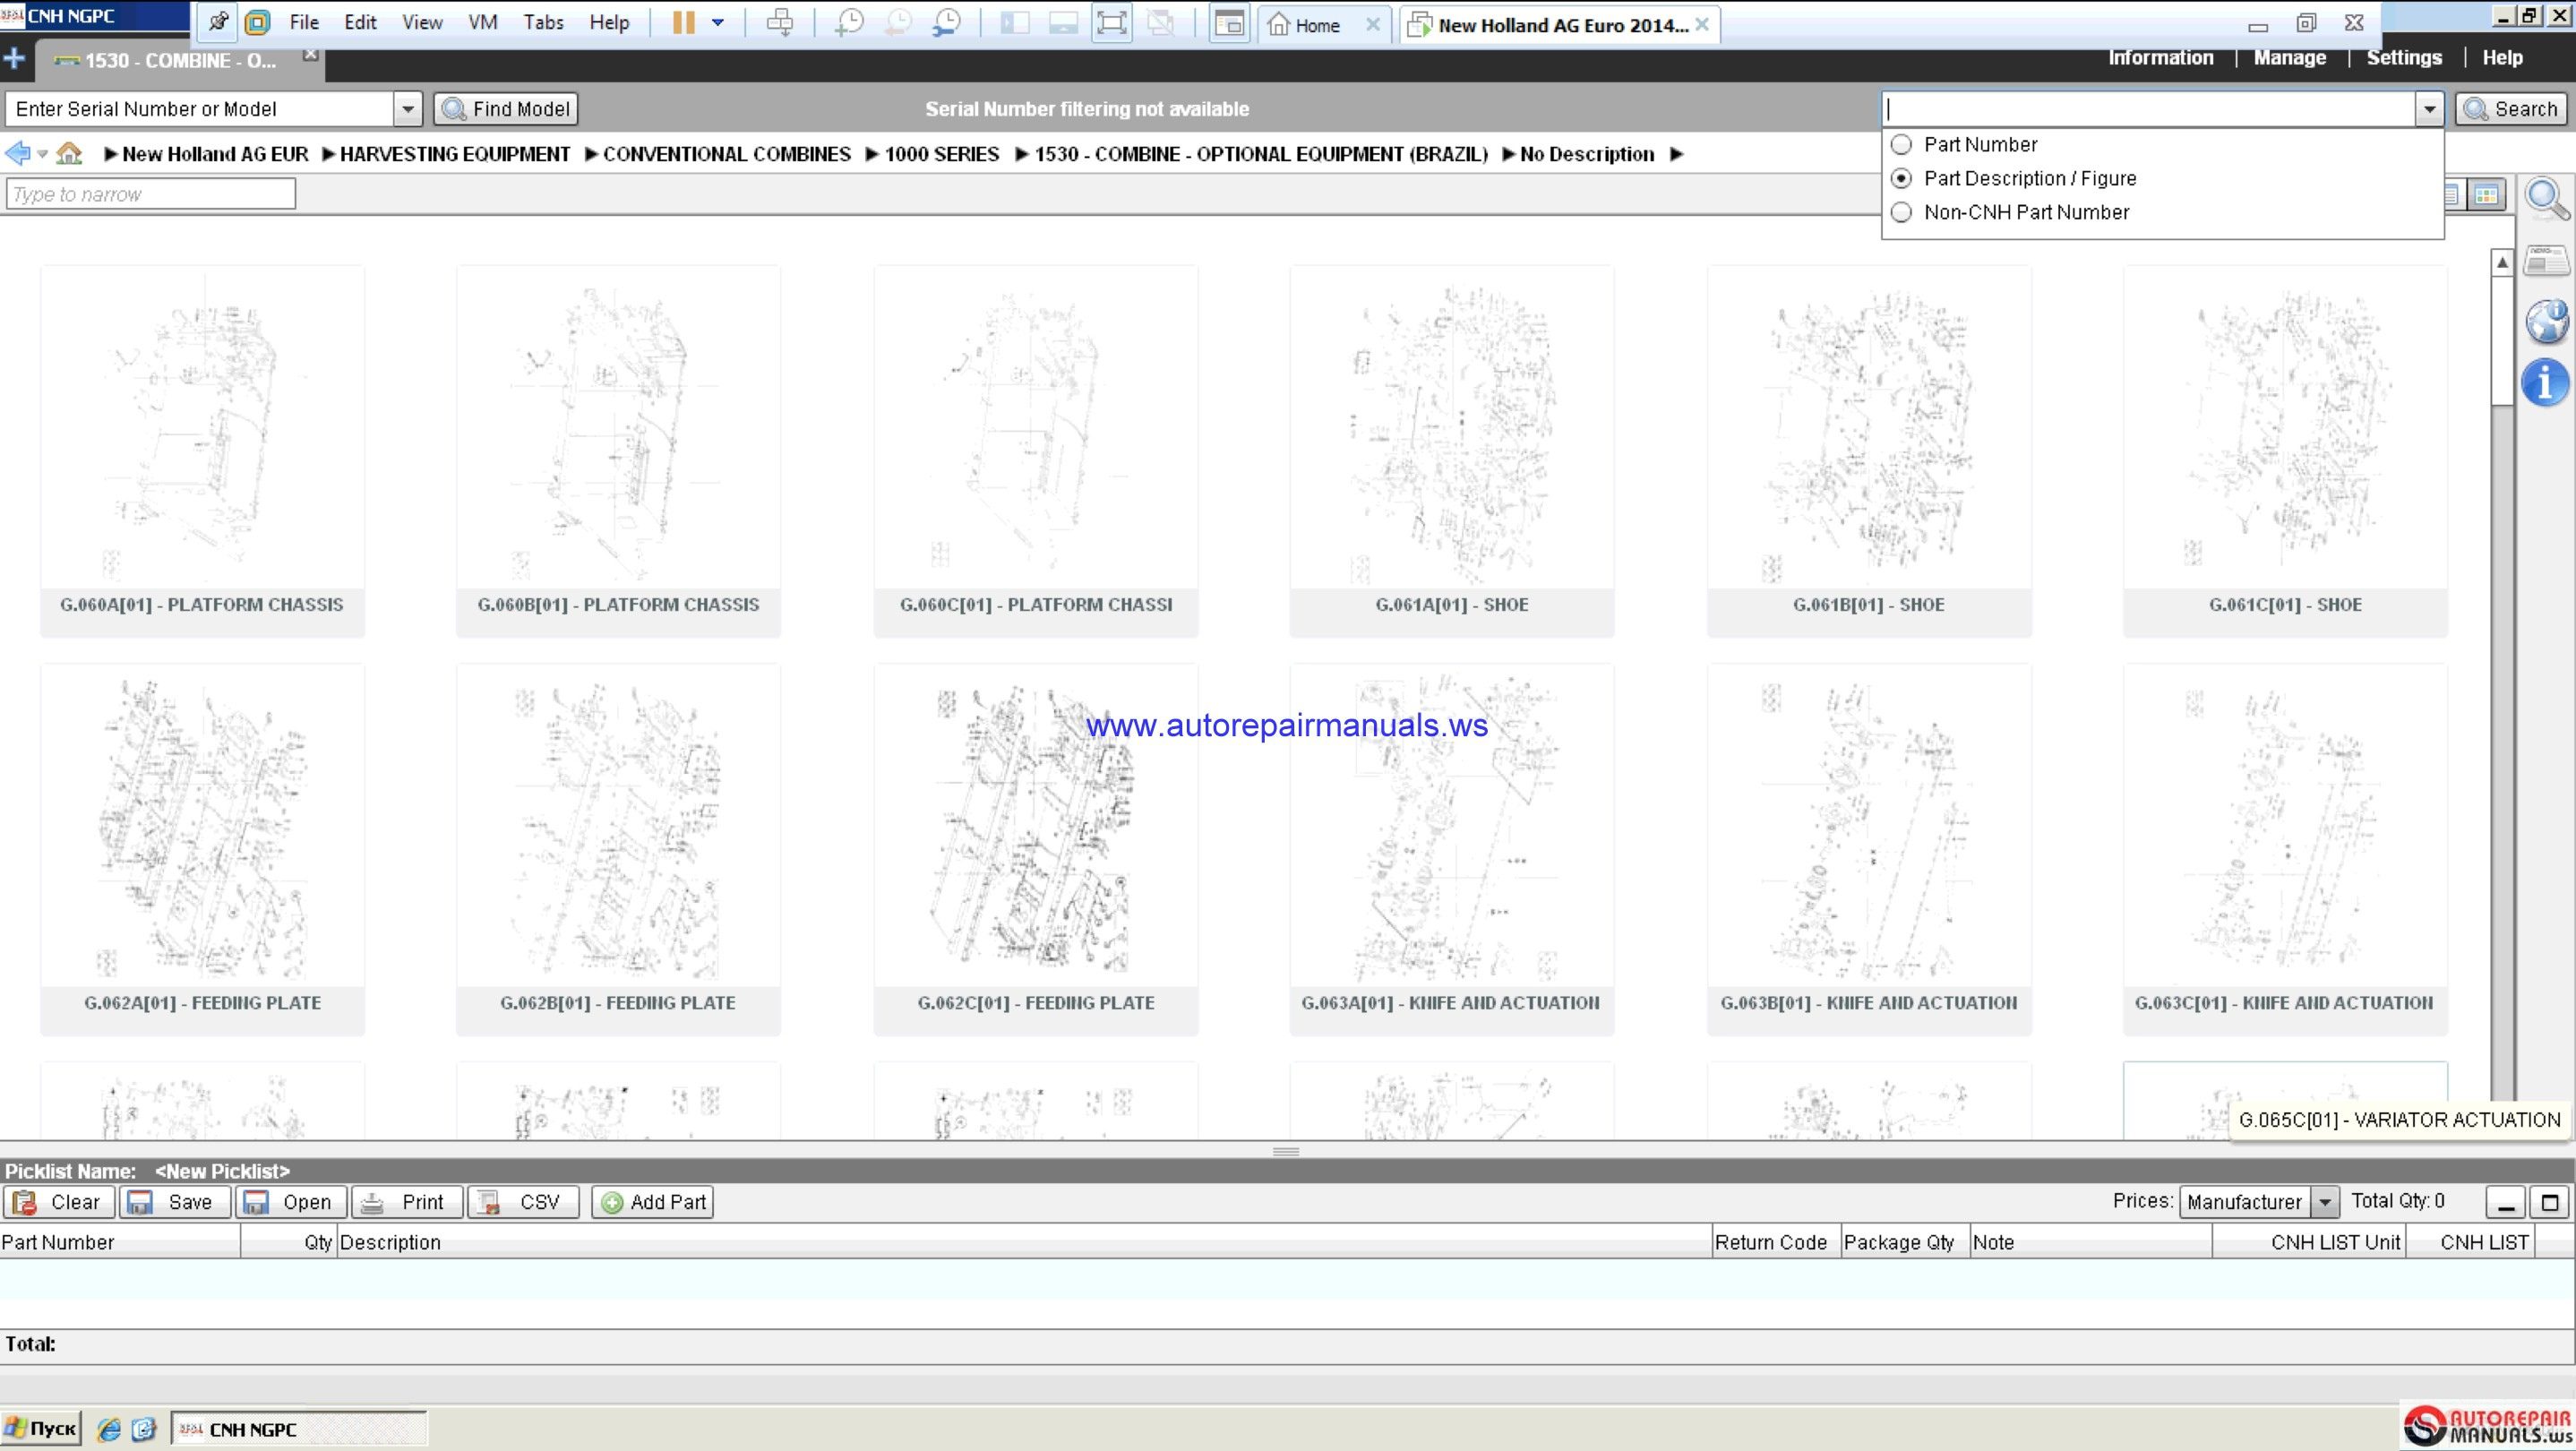Click the Type to narrow filter field
The height and width of the screenshot is (1451, 2576).
(x=151, y=194)
